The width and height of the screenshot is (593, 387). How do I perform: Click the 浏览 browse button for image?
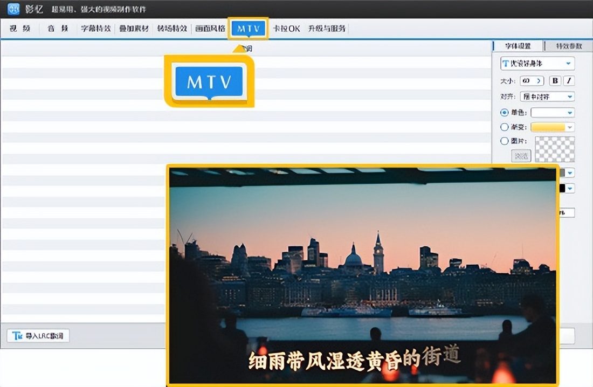521,156
